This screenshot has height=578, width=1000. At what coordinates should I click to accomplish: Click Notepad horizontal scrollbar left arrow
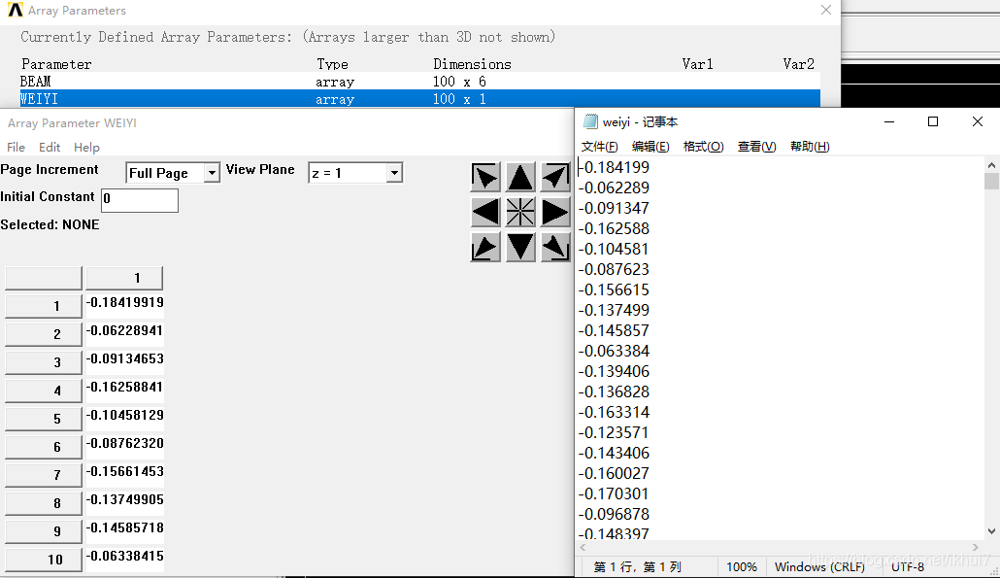(583, 547)
